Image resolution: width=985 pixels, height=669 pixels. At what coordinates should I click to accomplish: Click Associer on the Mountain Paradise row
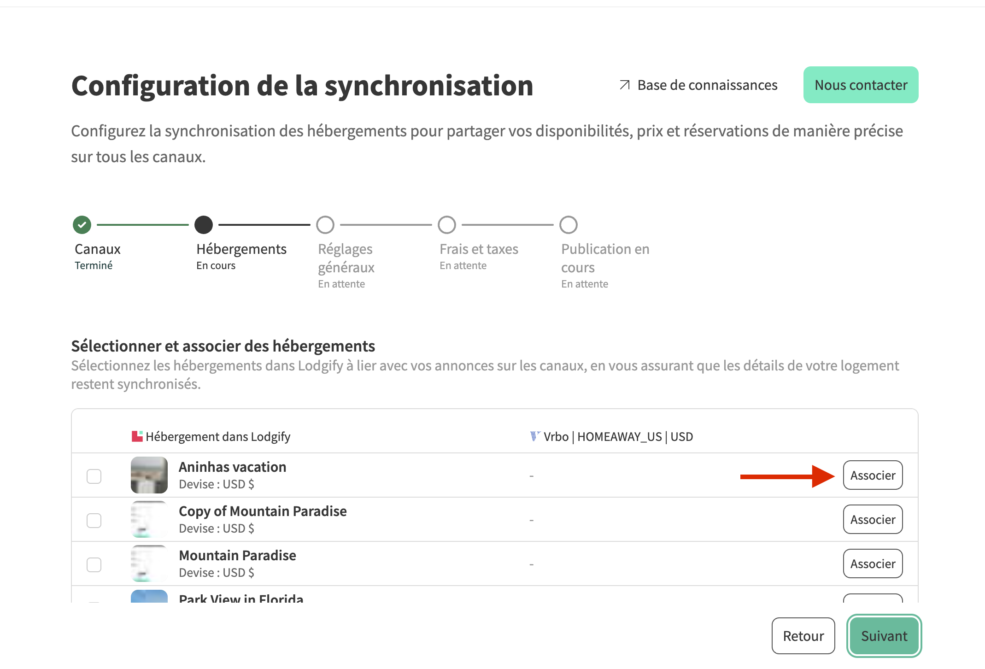coord(873,563)
